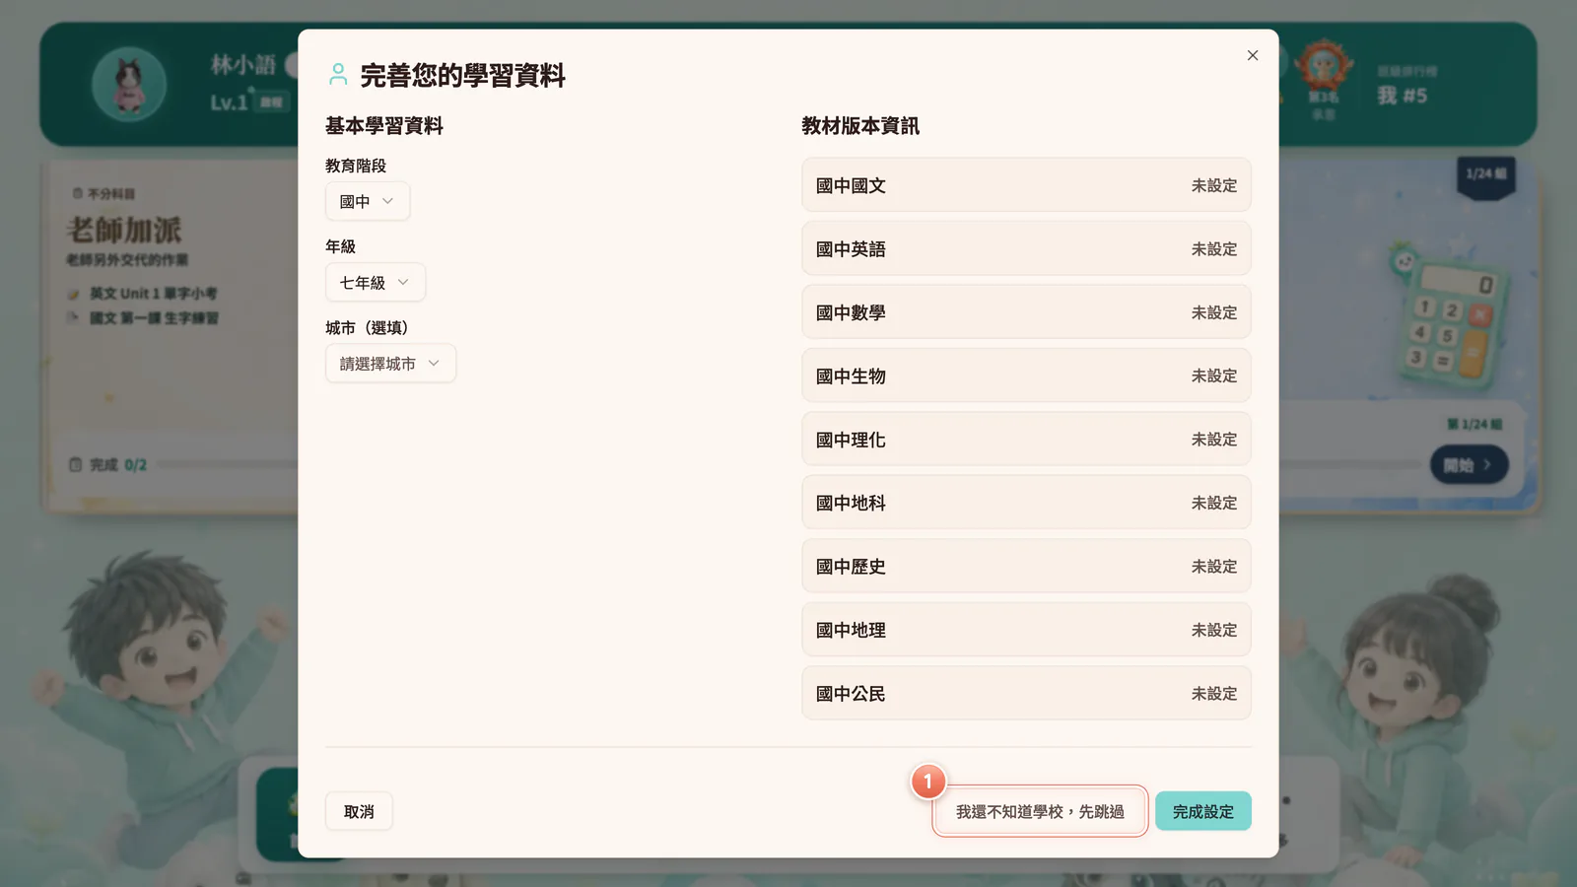Select the 國中公民 textbook row

tap(1026, 694)
